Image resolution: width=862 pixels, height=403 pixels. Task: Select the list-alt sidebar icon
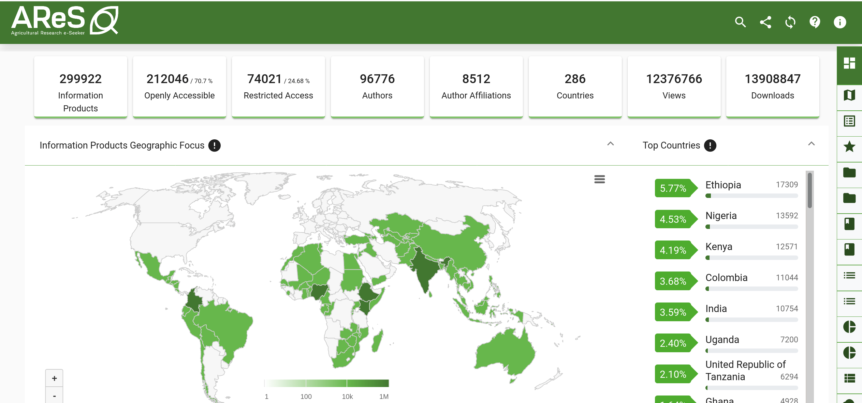tap(849, 121)
